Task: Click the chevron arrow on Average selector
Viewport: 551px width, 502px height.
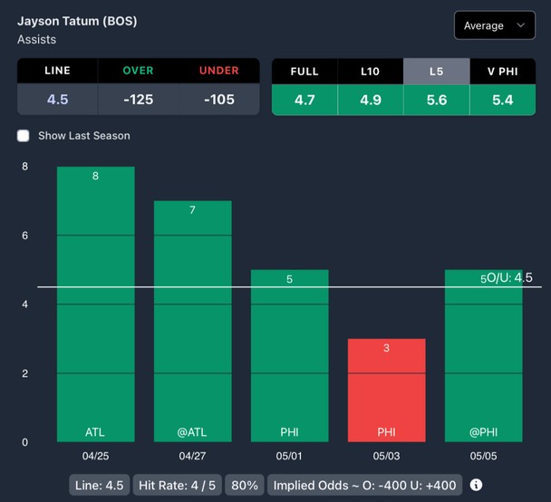Action: click(520, 25)
